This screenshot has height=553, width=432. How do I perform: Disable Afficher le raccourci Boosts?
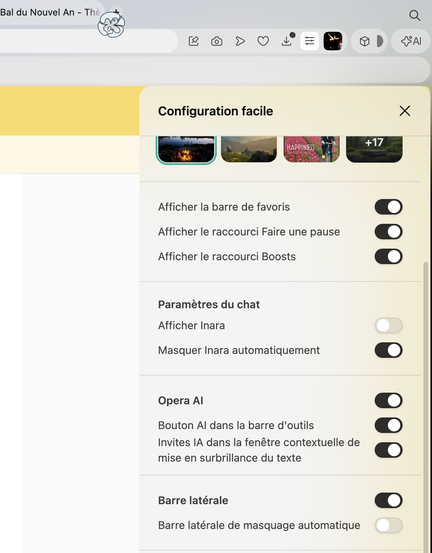click(388, 256)
